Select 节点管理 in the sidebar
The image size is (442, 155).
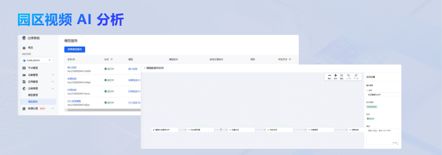pyautogui.click(x=33, y=68)
